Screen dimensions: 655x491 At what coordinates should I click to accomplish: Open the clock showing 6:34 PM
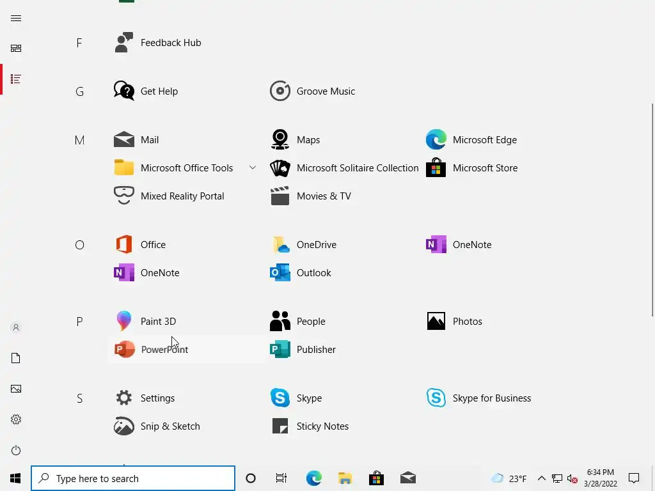pos(600,478)
